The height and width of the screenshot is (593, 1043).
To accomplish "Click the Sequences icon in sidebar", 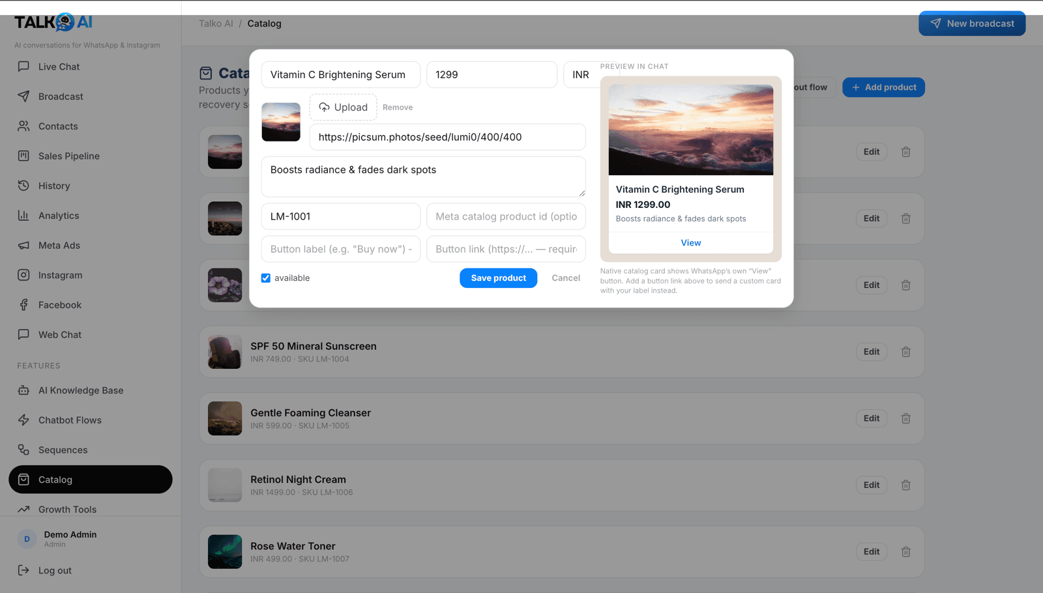I will tap(23, 450).
